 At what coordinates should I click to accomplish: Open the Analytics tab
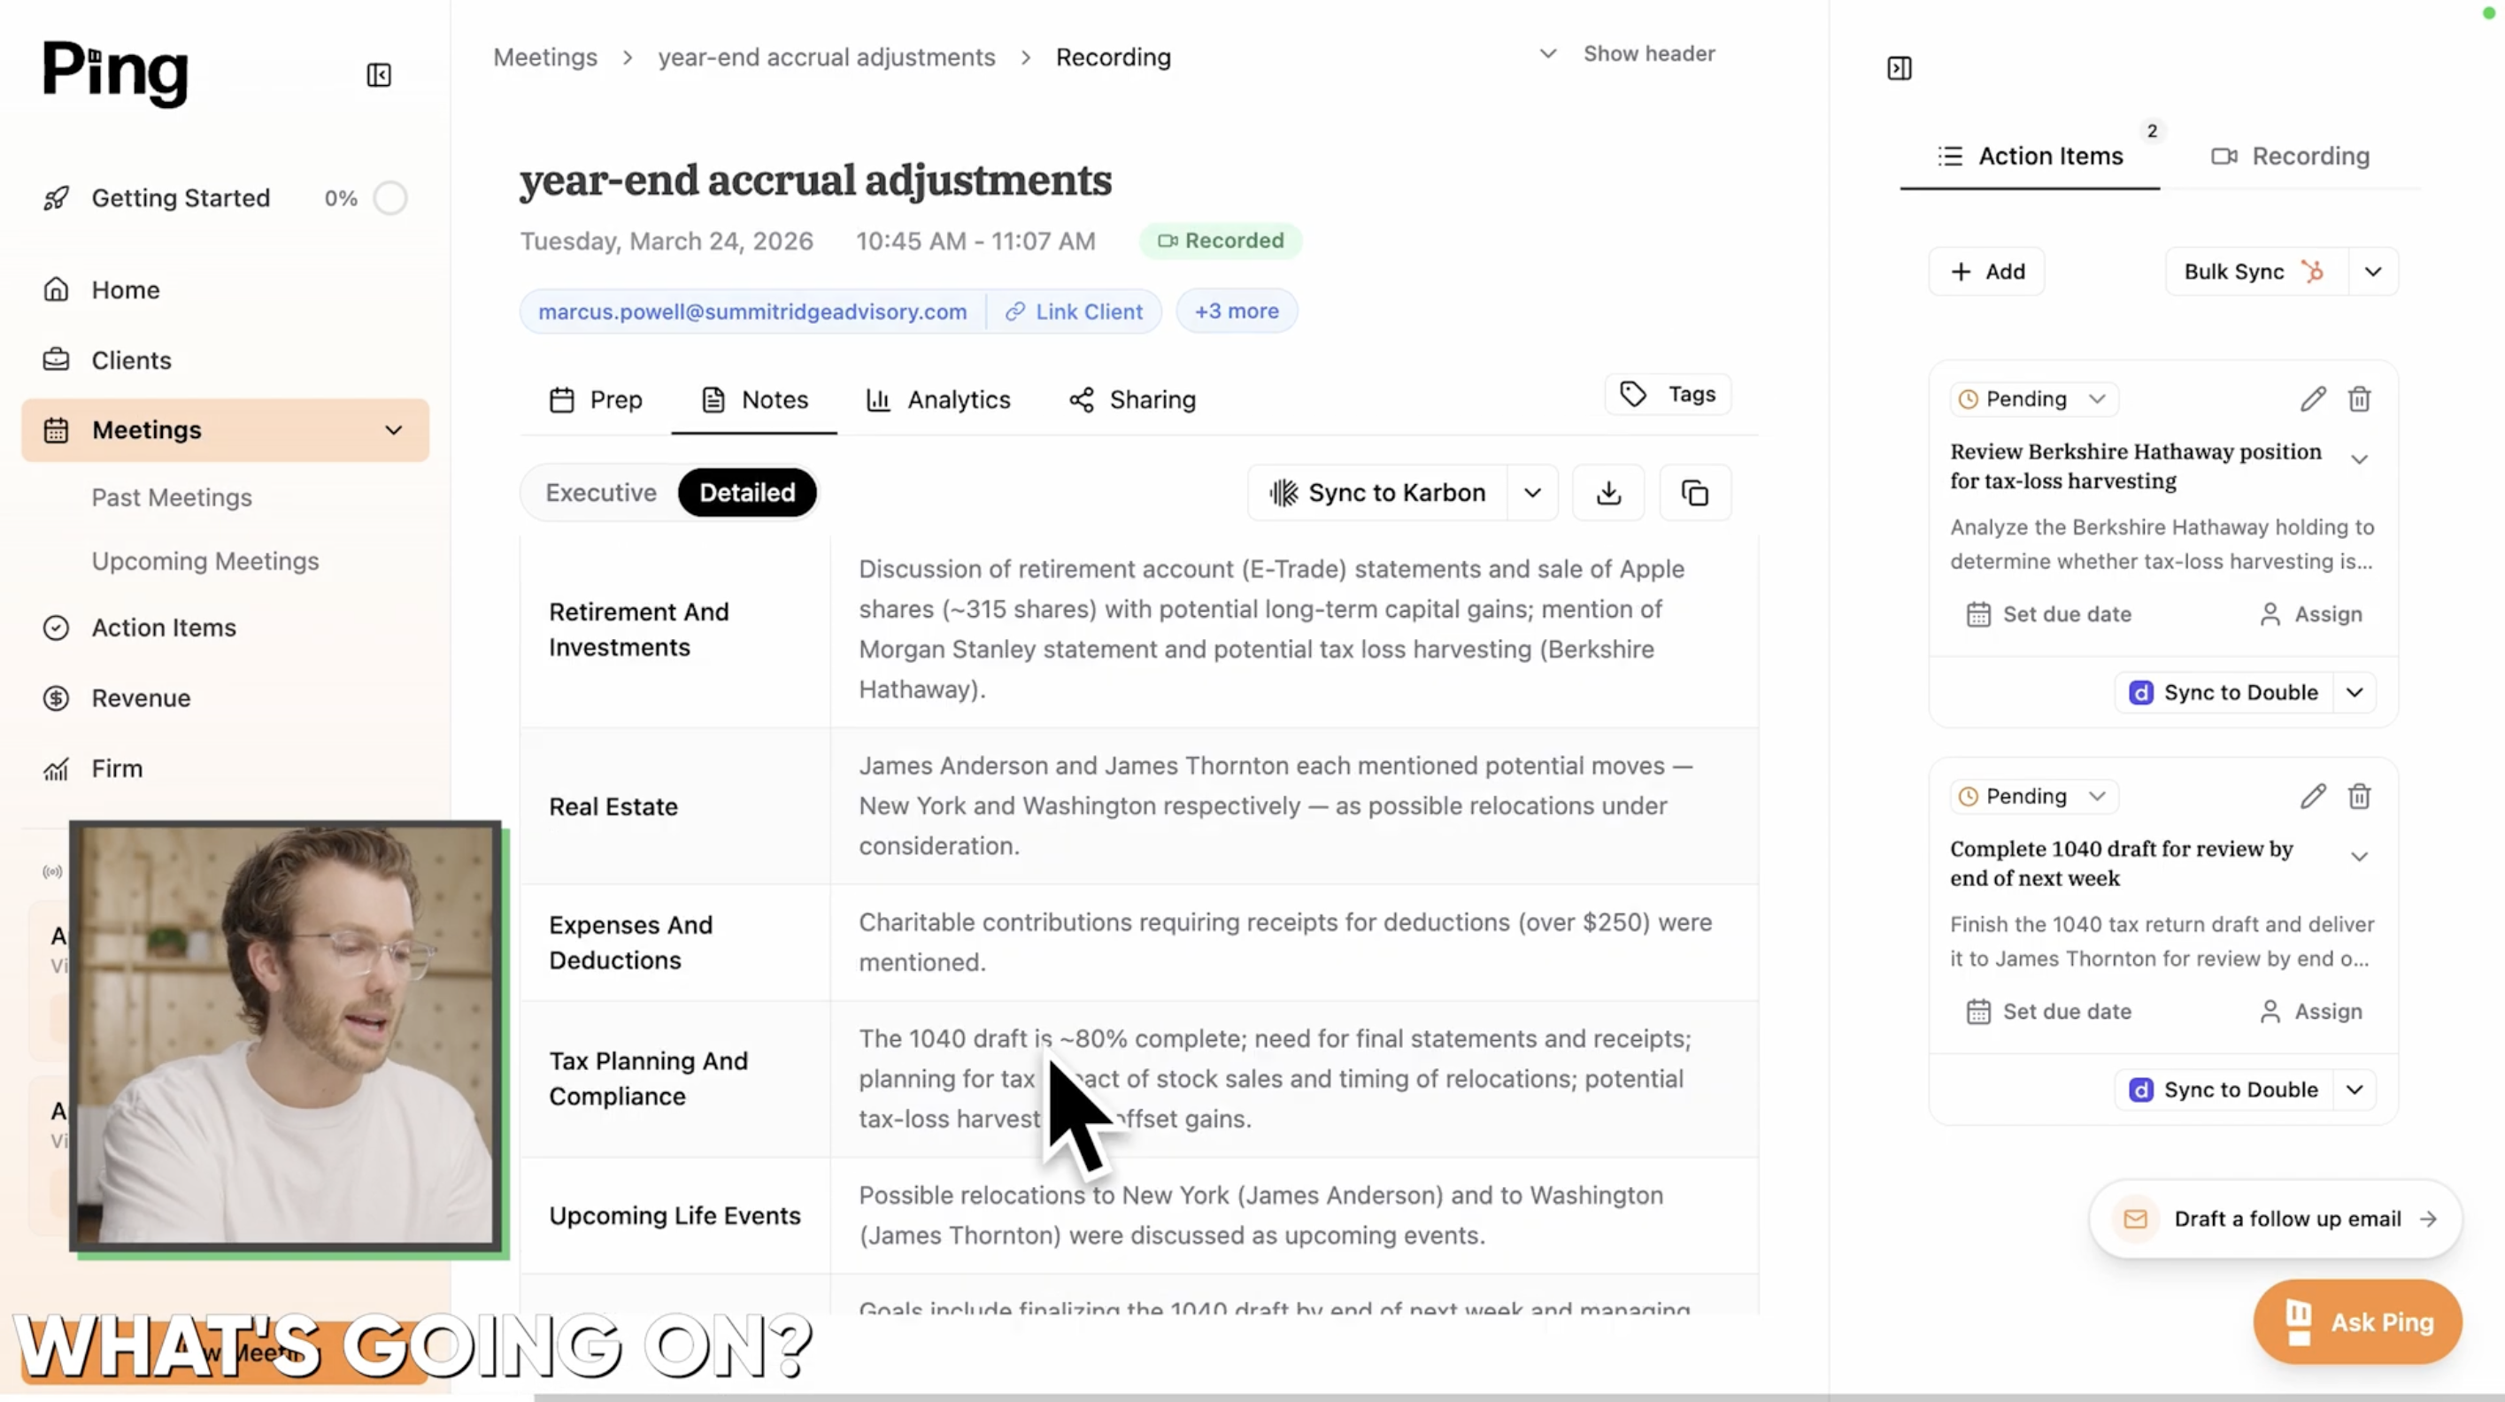938,399
